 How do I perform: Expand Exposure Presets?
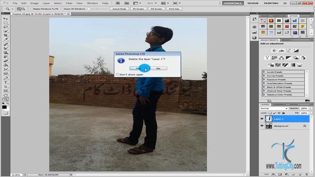(x=264, y=80)
